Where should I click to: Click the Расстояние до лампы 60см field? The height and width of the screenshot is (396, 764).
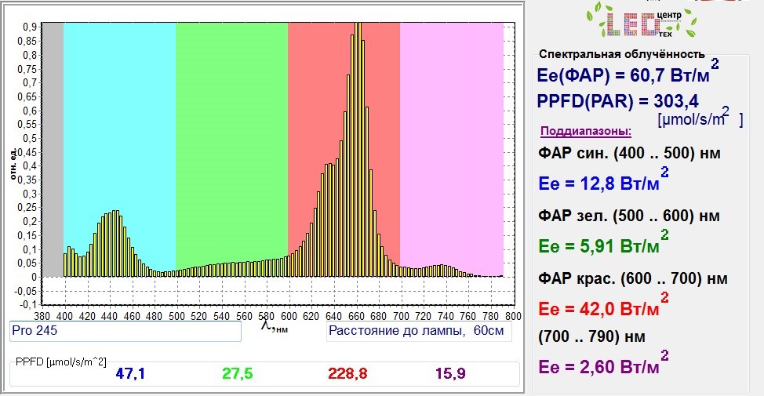[x=419, y=331]
